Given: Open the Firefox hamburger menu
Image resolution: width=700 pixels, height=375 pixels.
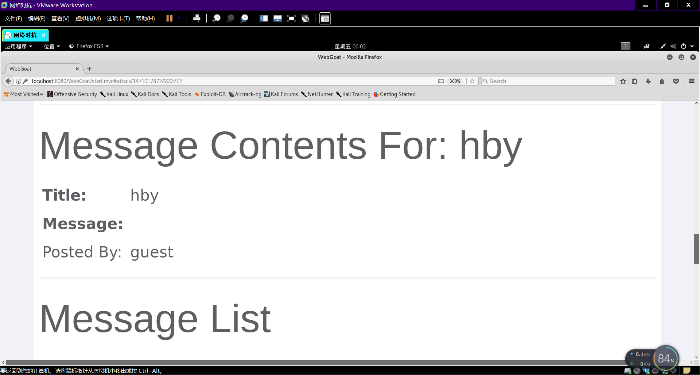Looking at the screenshot, I should tap(692, 81).
